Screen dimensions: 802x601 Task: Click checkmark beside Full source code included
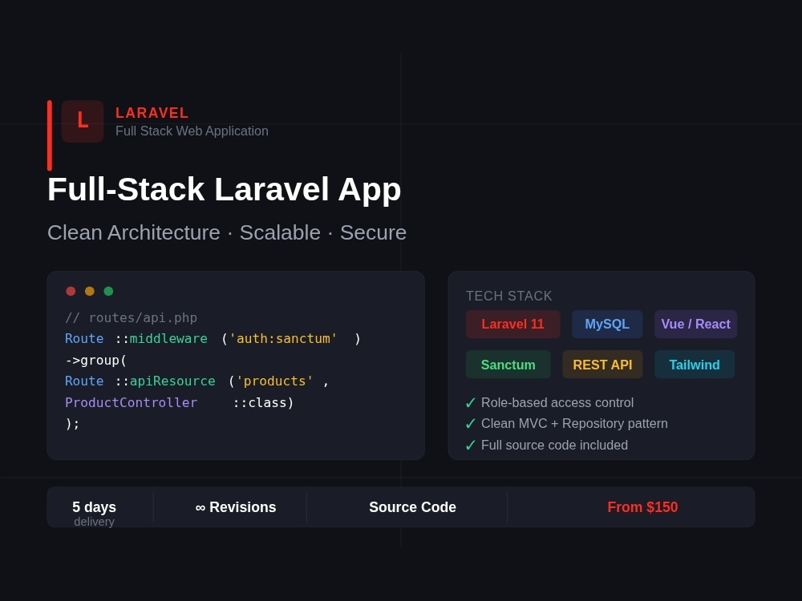tap(471, 446)
